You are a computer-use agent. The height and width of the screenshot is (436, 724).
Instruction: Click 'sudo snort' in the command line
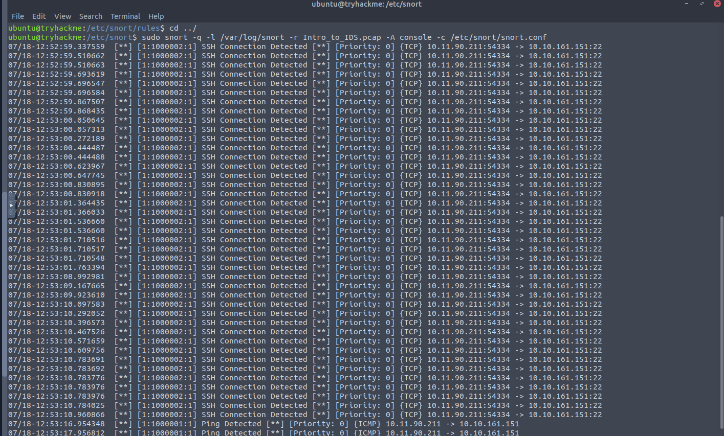coord(165,37)
